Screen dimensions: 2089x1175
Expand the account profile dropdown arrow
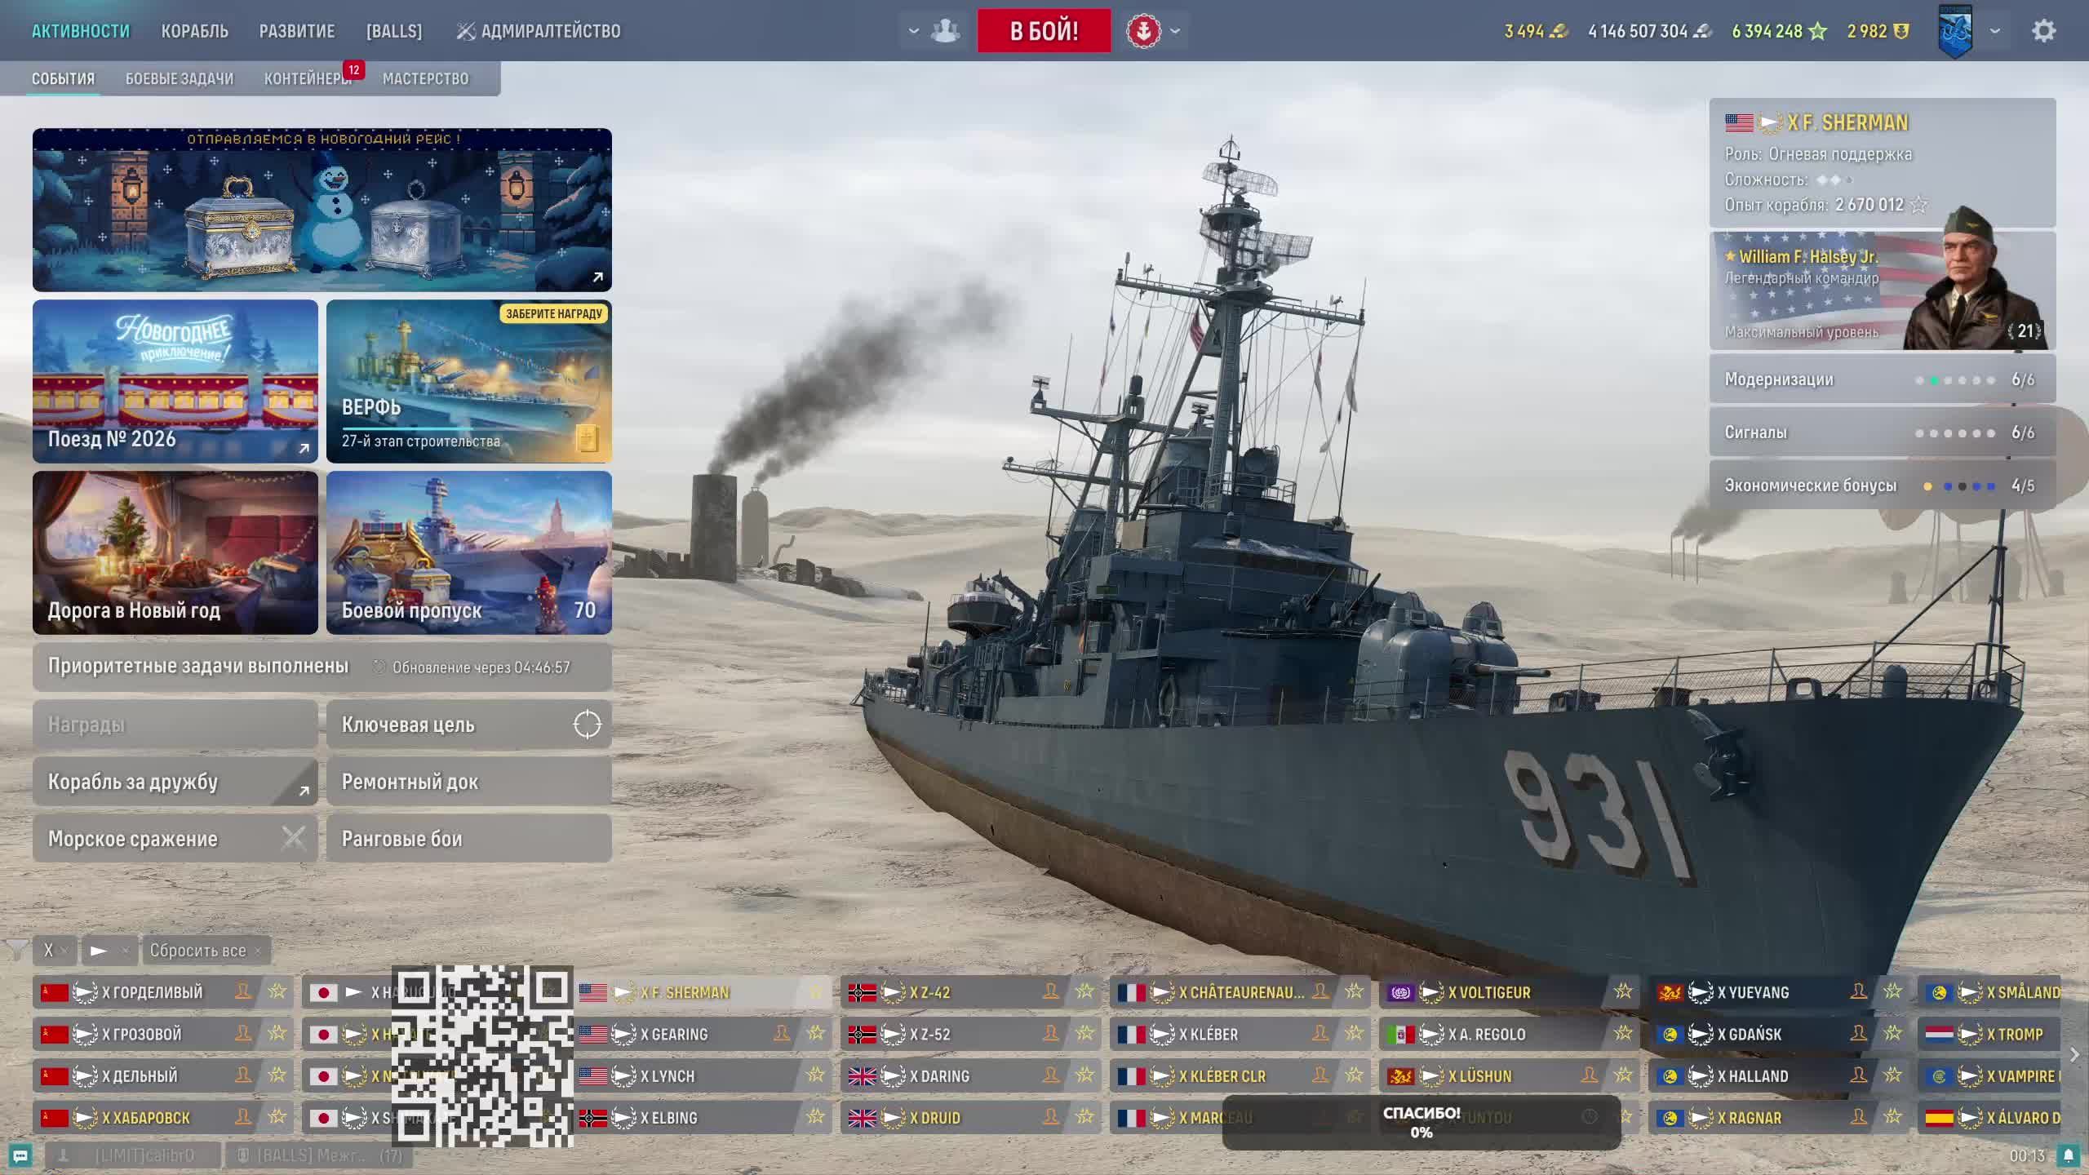click(x=1995, y=31)
